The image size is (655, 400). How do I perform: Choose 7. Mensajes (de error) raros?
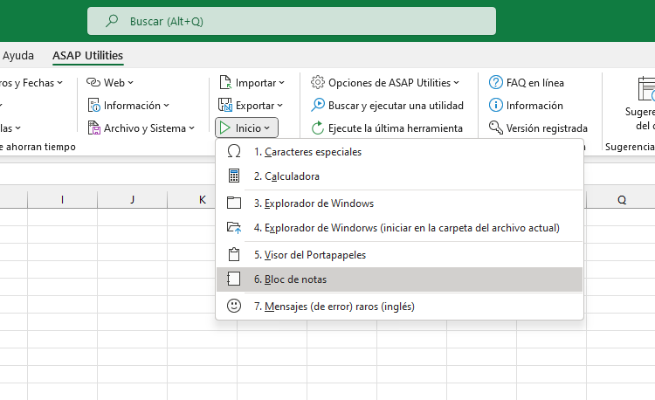click(399, 307)
